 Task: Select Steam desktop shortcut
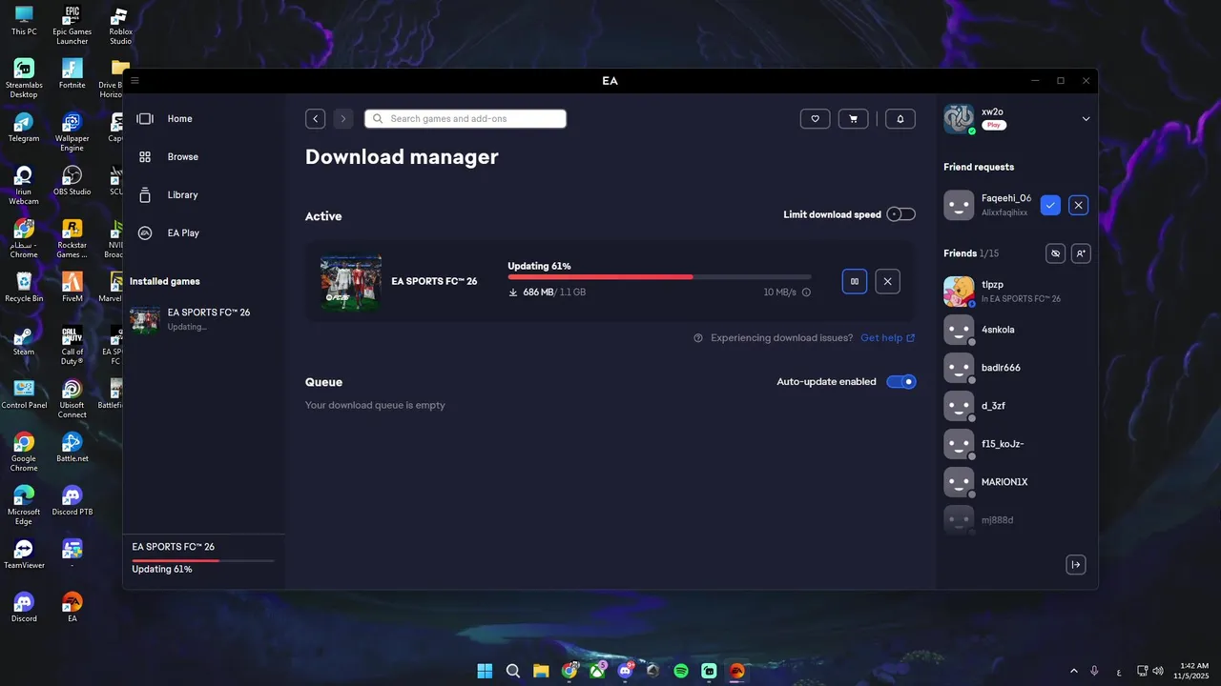(x=24, y=341)
